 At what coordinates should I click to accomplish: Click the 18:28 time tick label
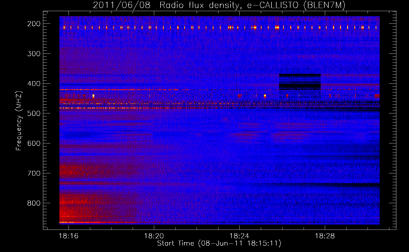[x=325, y=236]
